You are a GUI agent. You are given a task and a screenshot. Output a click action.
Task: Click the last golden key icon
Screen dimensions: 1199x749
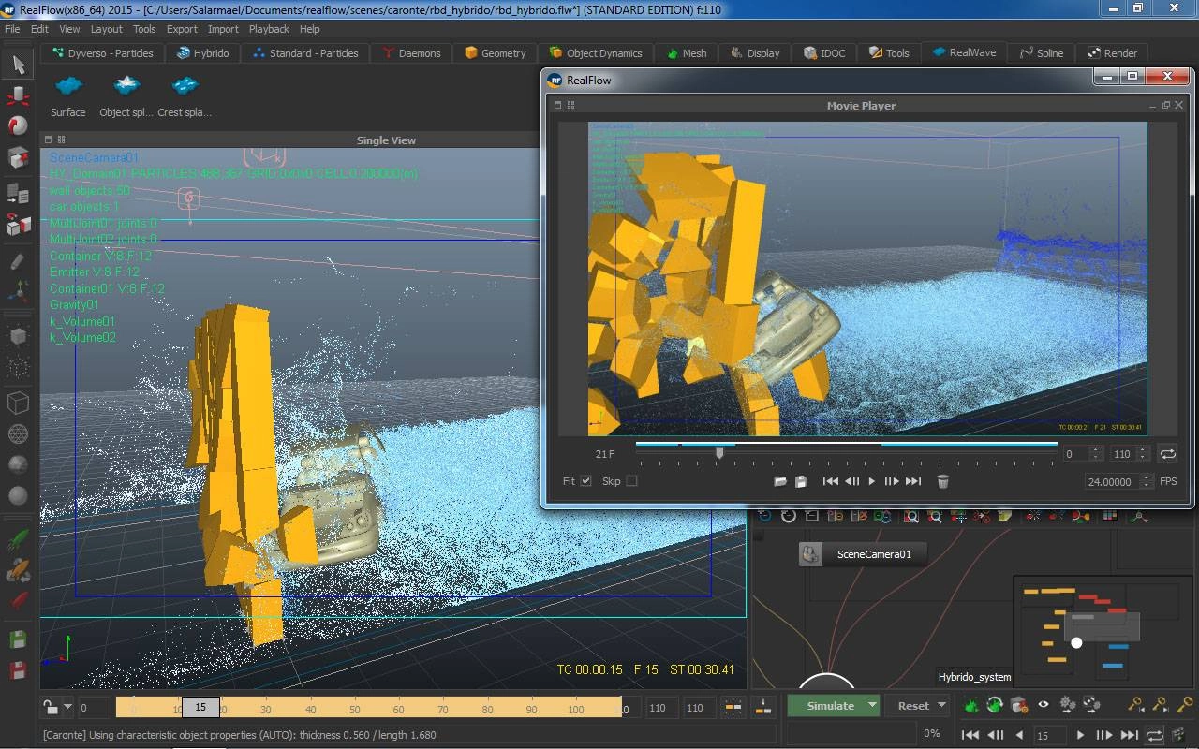1184,705
